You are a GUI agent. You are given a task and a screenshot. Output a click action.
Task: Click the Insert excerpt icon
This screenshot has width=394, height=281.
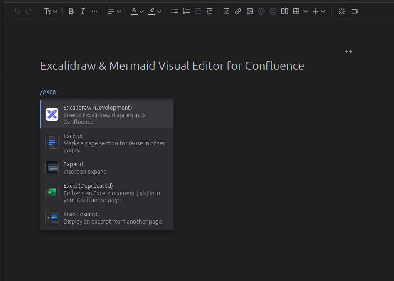coord(52,217)
